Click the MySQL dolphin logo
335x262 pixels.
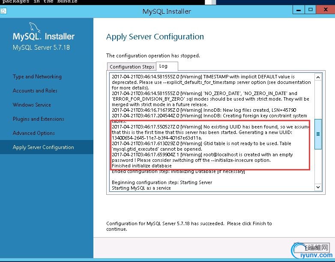[x=34, y=27]
